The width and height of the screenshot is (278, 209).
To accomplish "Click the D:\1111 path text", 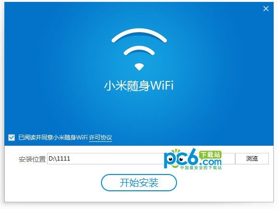I will [x=59, y=159].
